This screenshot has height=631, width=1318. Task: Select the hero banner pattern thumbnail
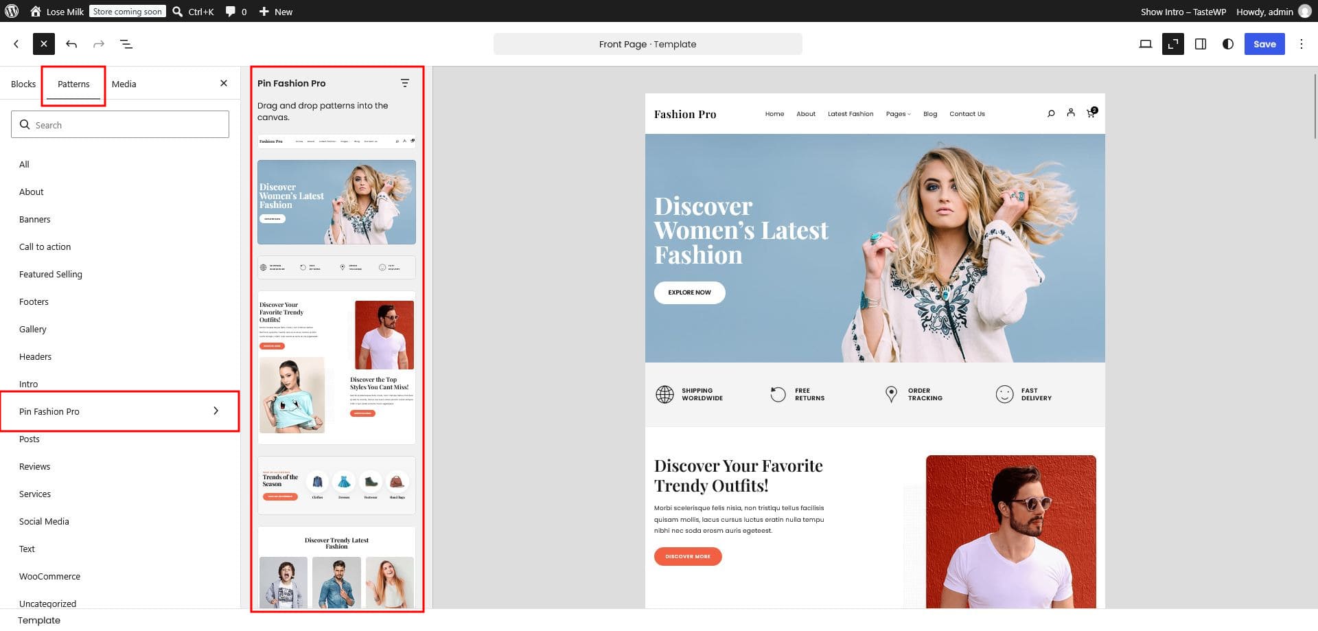coord(336,202)
